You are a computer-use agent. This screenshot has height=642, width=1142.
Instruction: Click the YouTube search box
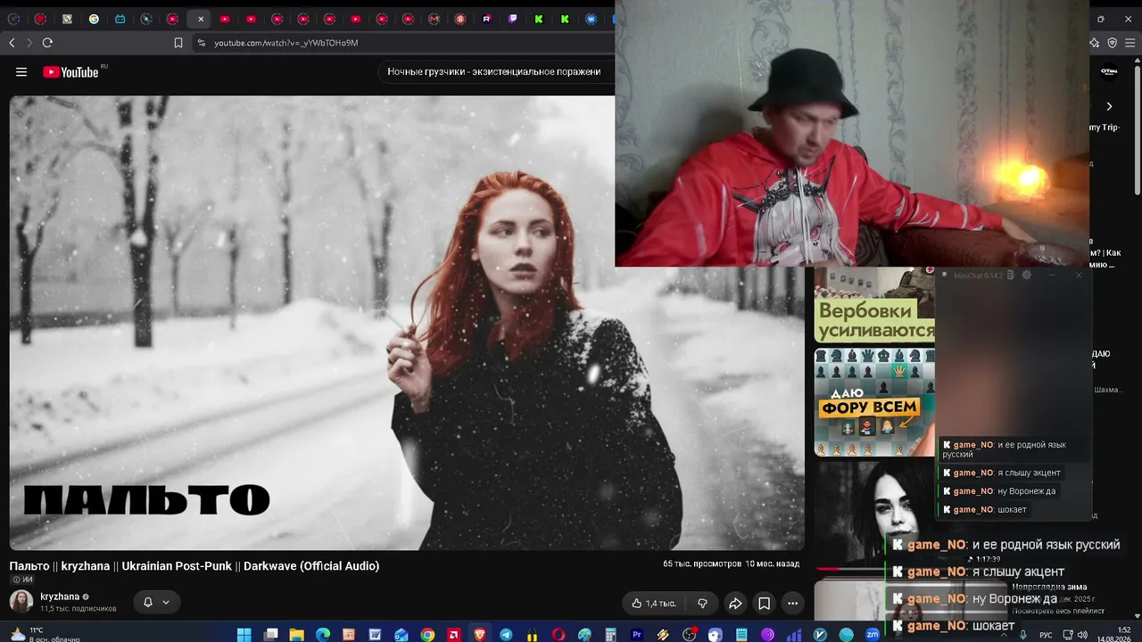[494, 71]
